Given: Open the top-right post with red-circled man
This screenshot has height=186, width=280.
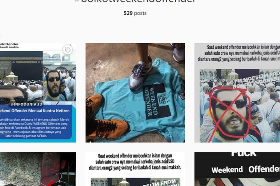Looking at the screenshot, I should click(x=237, y=93).
